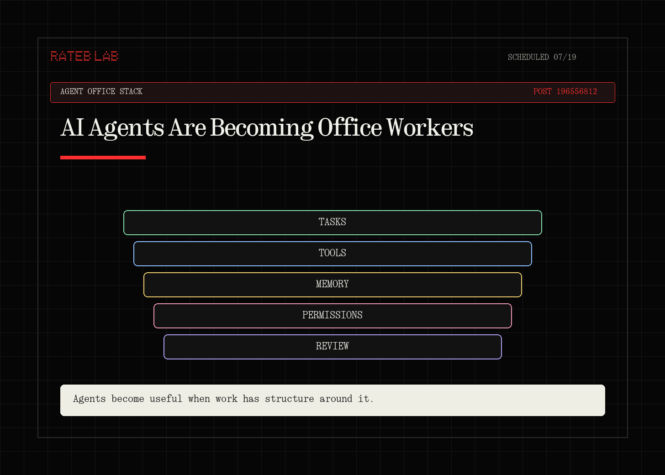Click the headline AI Agents Are Becoming Office Workers
The image size is (665, 475).
[267, 128]
